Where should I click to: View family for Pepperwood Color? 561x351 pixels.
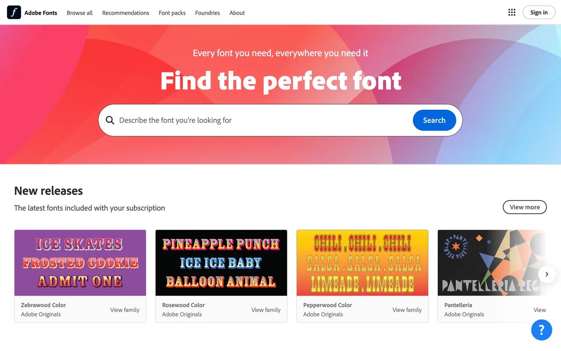click(407, 310)
